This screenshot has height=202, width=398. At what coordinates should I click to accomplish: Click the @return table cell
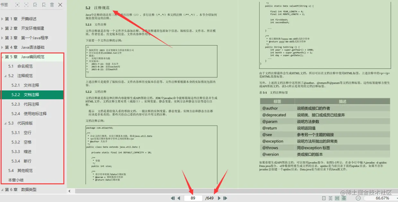pyautogui.click(x=277, y=128)
